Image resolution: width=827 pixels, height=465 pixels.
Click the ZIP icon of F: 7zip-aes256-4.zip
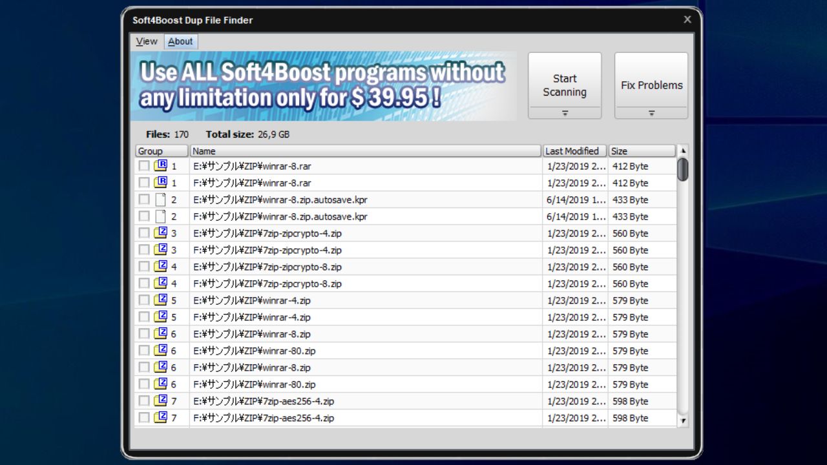[x=161, y=418]
